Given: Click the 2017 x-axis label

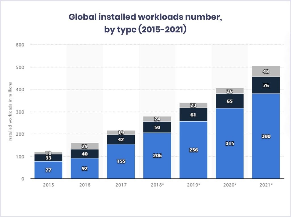Looking at the screenshot, I should pos(121,185).
